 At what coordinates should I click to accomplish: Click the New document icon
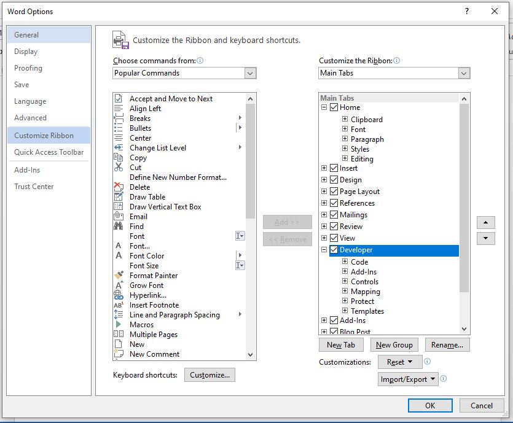(119, 344)
